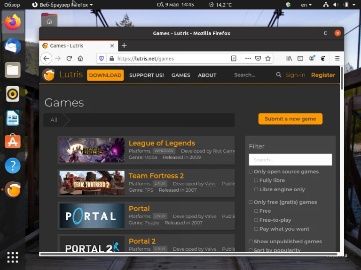The height and width of the screenshot is (270, 361).
Task: Open Firefox library icon
Action: pos(289,59)
